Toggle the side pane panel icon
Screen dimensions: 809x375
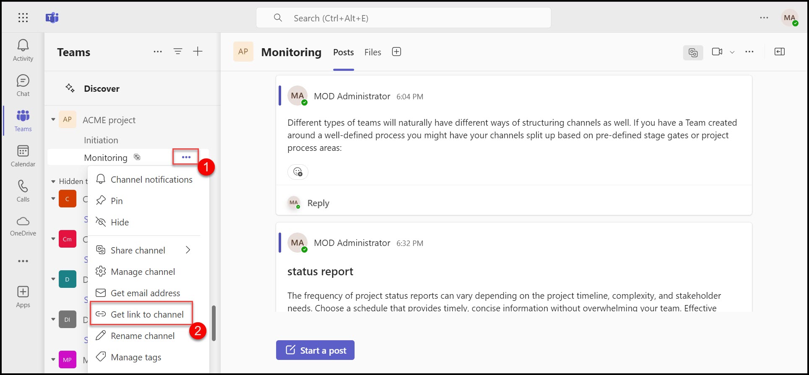coord(779,52)
